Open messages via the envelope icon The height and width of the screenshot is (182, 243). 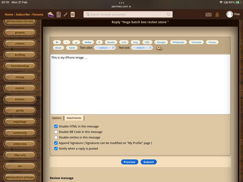click(x=208, y=15)
